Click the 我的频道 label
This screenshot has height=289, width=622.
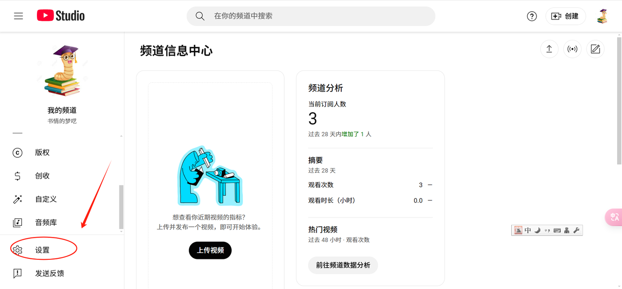(62, 110)
